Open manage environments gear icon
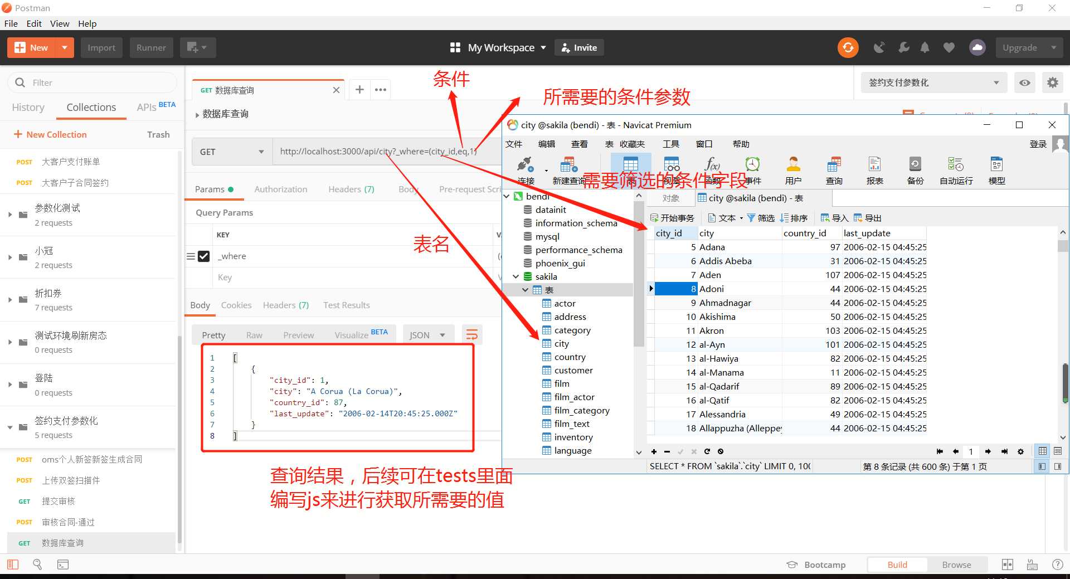The width and height of the screenshot is (1070, 579). (x=1052, y=82)
